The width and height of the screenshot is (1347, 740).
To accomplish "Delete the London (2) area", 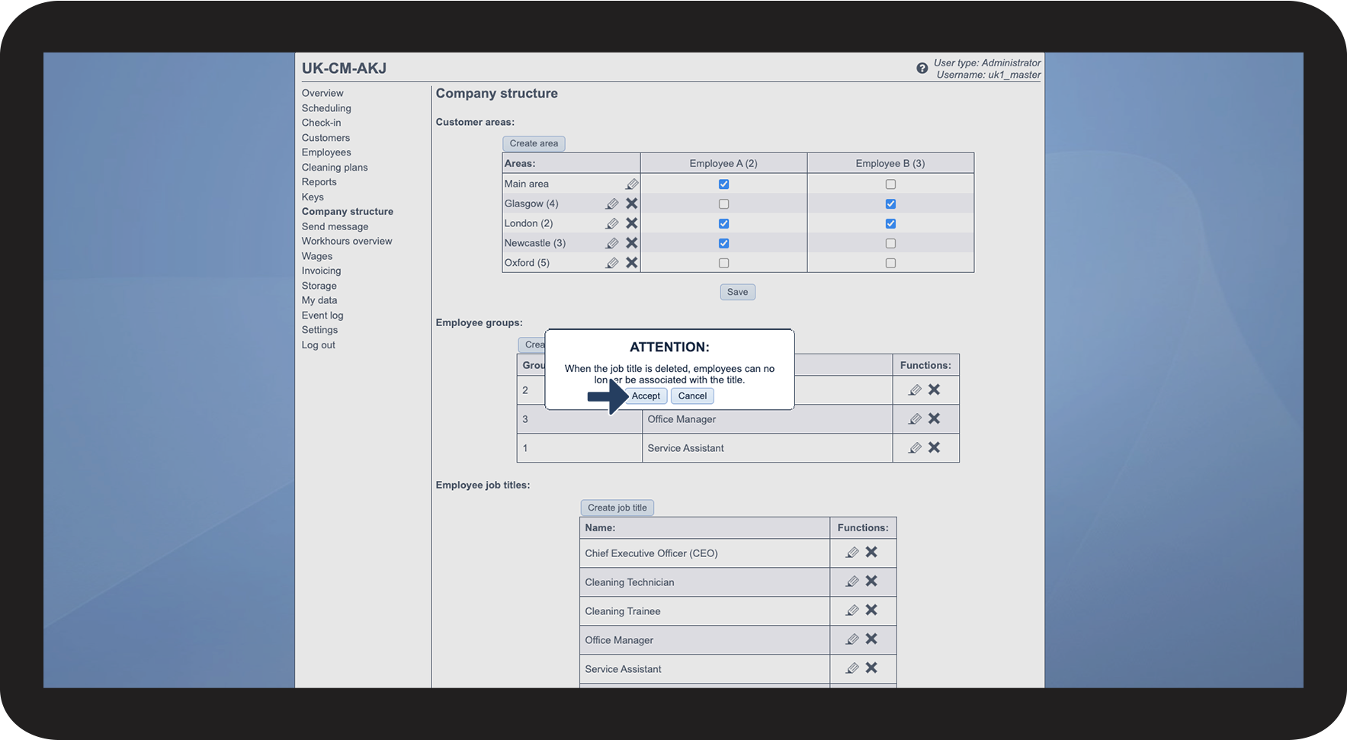I will (x=632, y=223).
